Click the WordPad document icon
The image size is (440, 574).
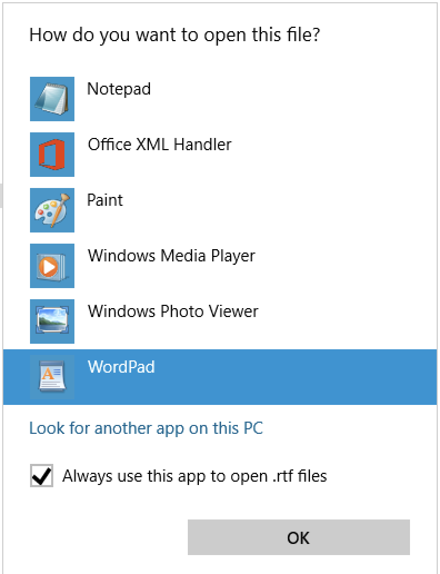click(52, 377)
